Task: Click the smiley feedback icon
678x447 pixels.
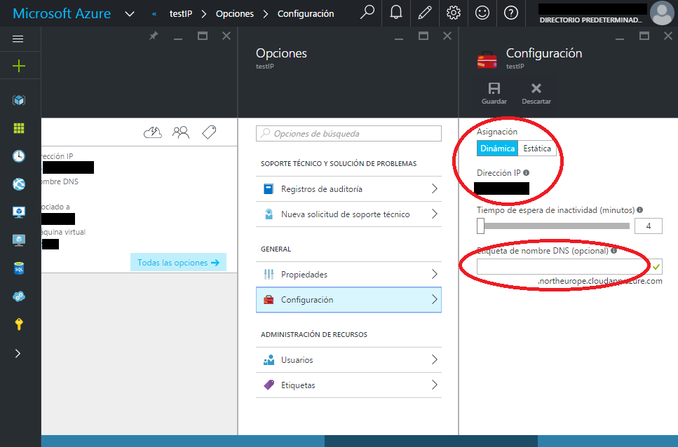Action: tap(482, 13)
